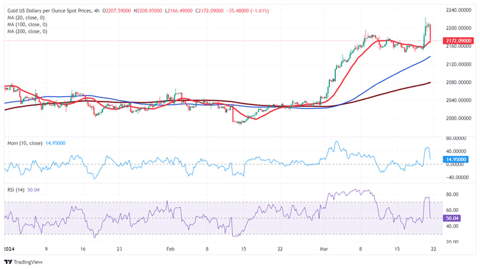The height and width of the screenshot is (269, 480).
Task: Click the Mar date marker on time axis
Action: pos(324,249)
